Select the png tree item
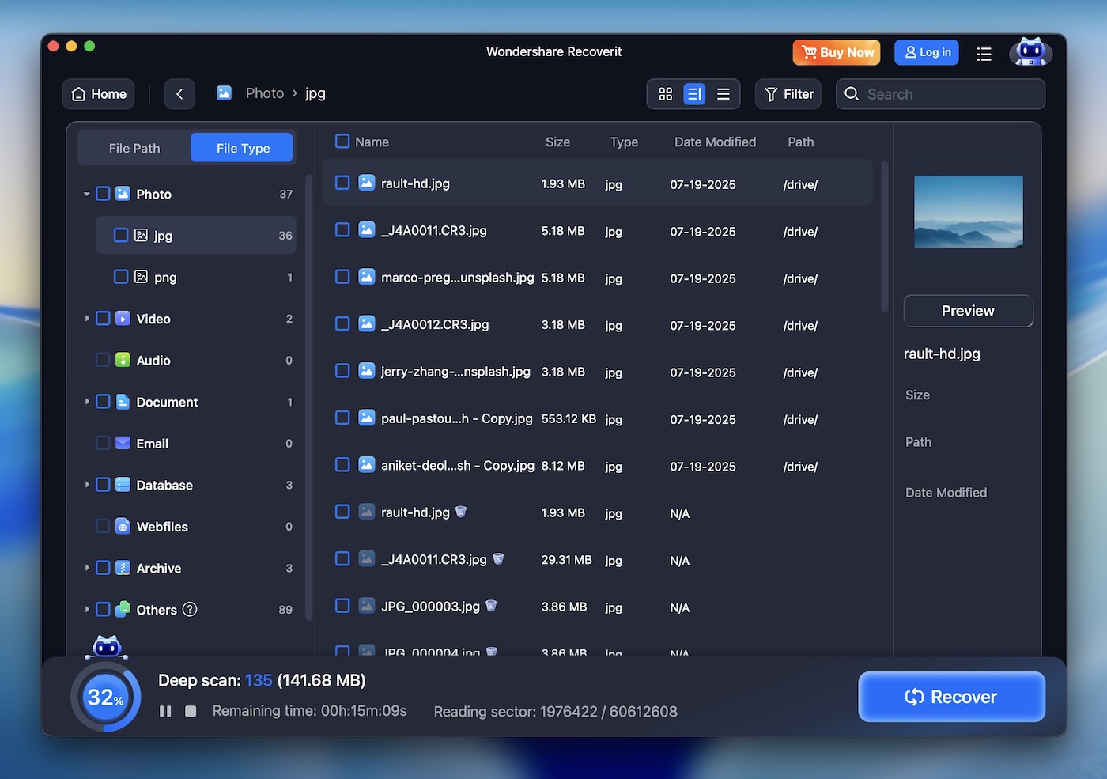Image resolution: width=1107 pixels, height=779 pixels. click(x=195, y=277)
